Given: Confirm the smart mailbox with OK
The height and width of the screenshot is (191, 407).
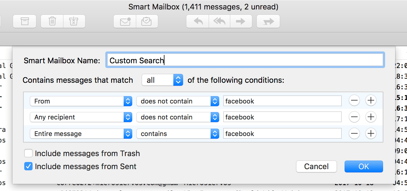Looking at the screenshot, I should (x=364, y=166).
